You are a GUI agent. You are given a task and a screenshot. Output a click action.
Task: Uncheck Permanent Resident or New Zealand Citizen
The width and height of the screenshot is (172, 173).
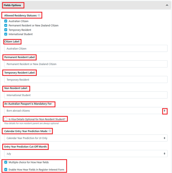[x=6, y=26]
